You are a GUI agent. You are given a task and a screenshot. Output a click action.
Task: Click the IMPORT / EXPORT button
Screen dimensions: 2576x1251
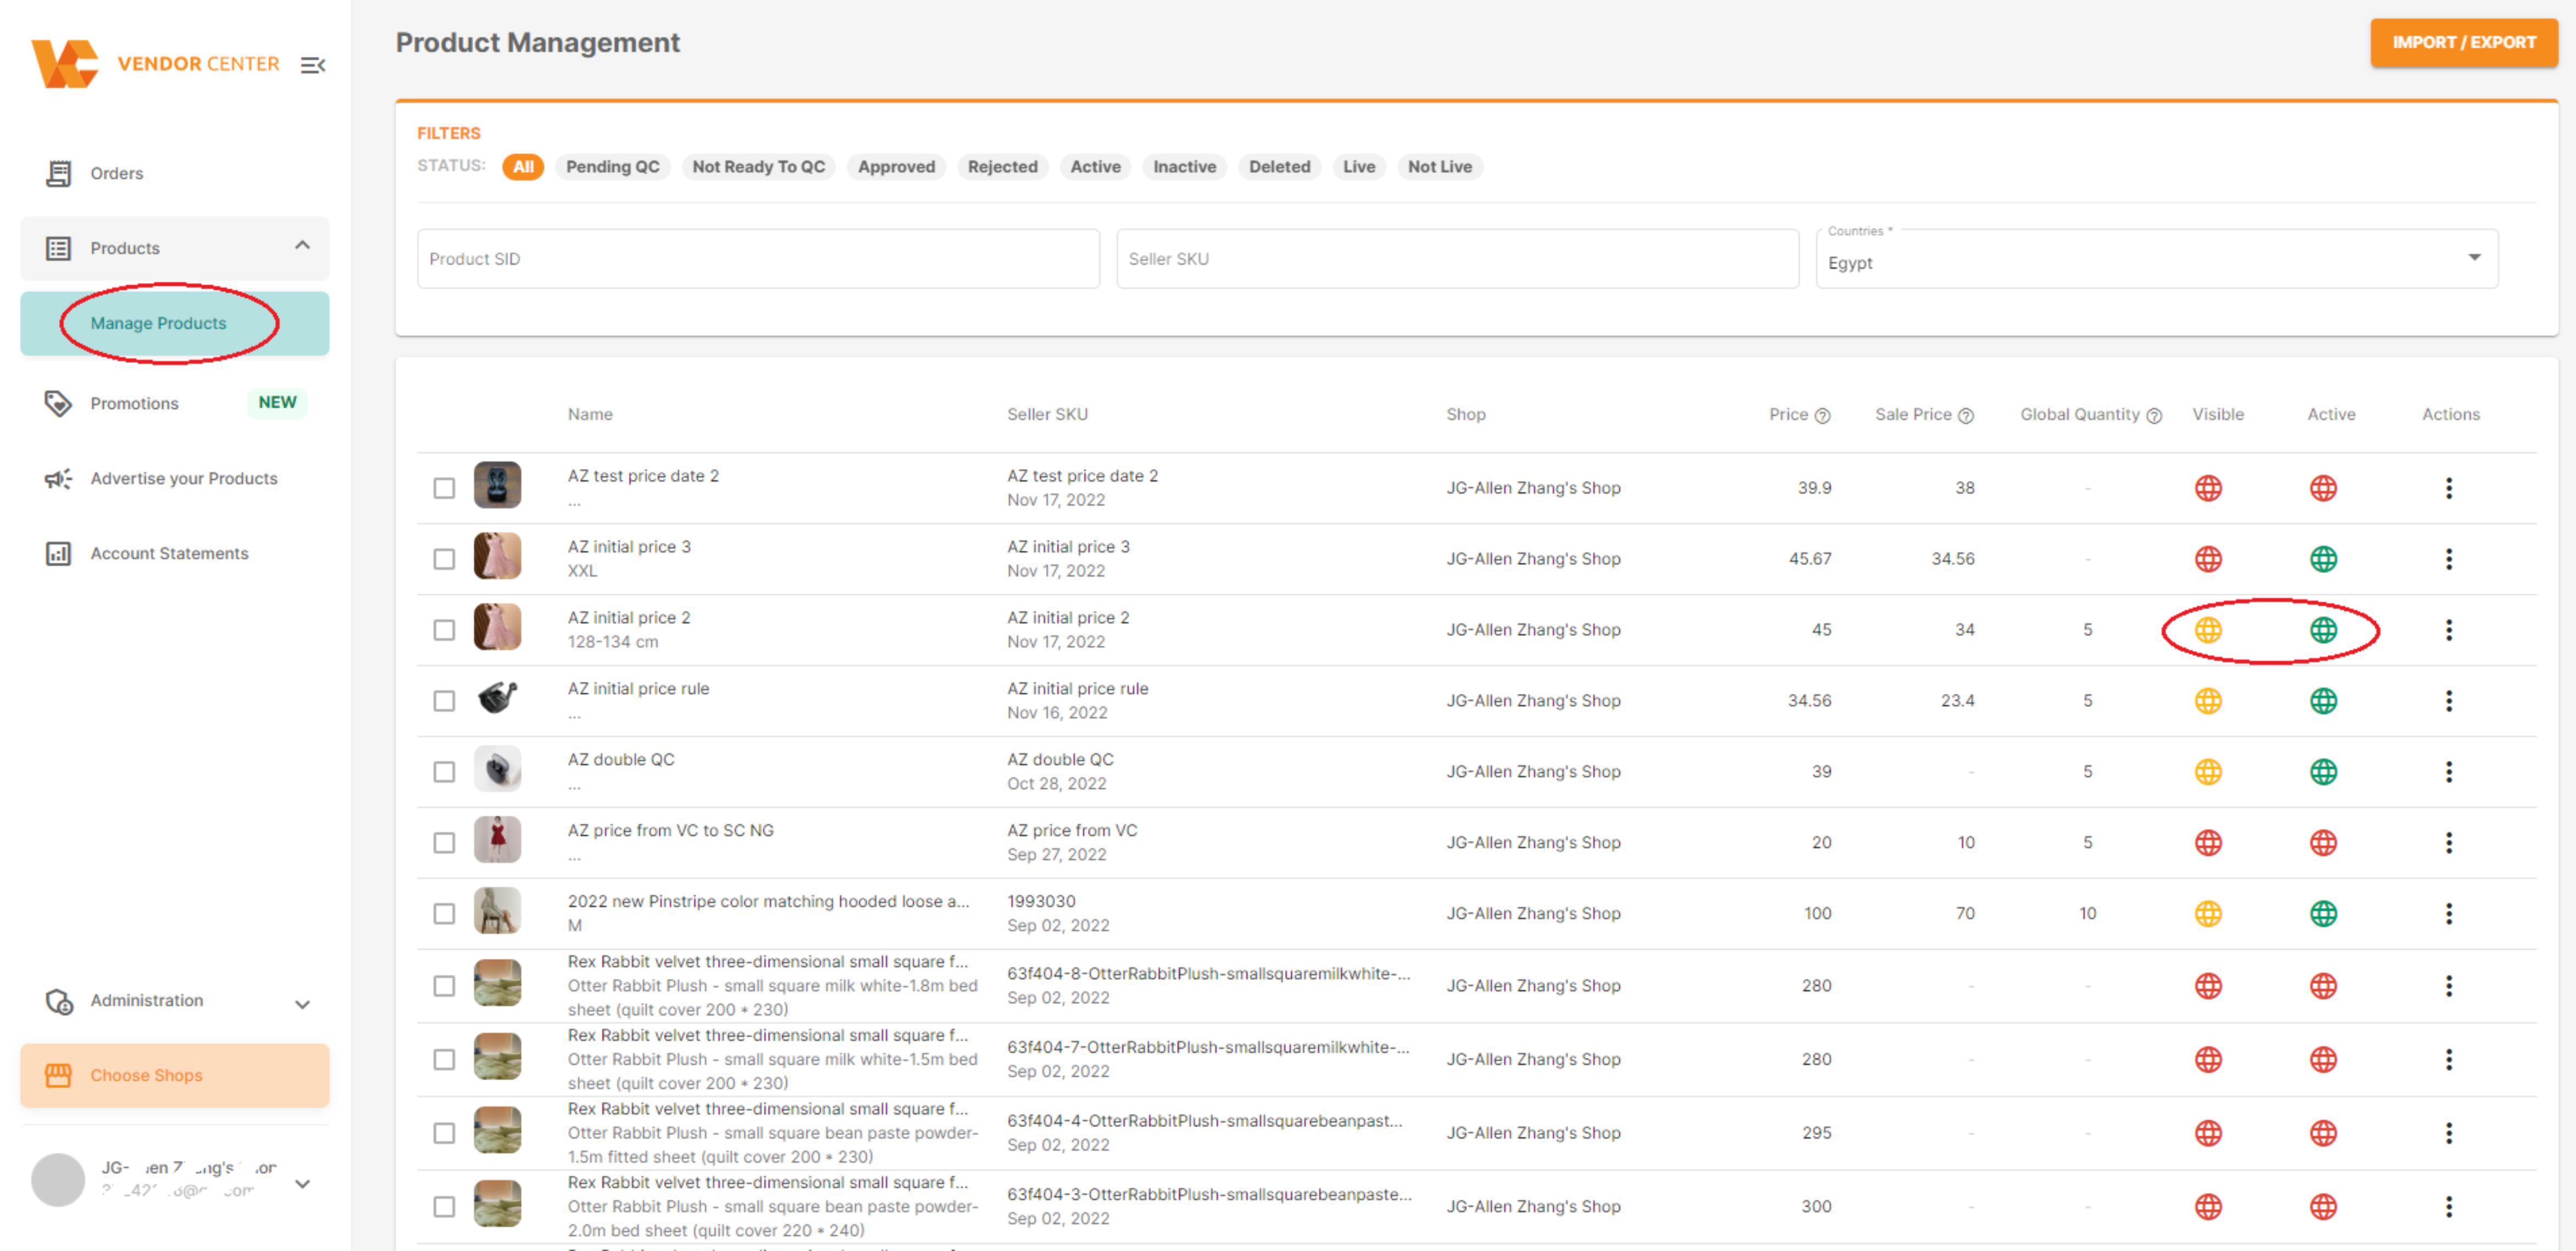(2463, 43)
